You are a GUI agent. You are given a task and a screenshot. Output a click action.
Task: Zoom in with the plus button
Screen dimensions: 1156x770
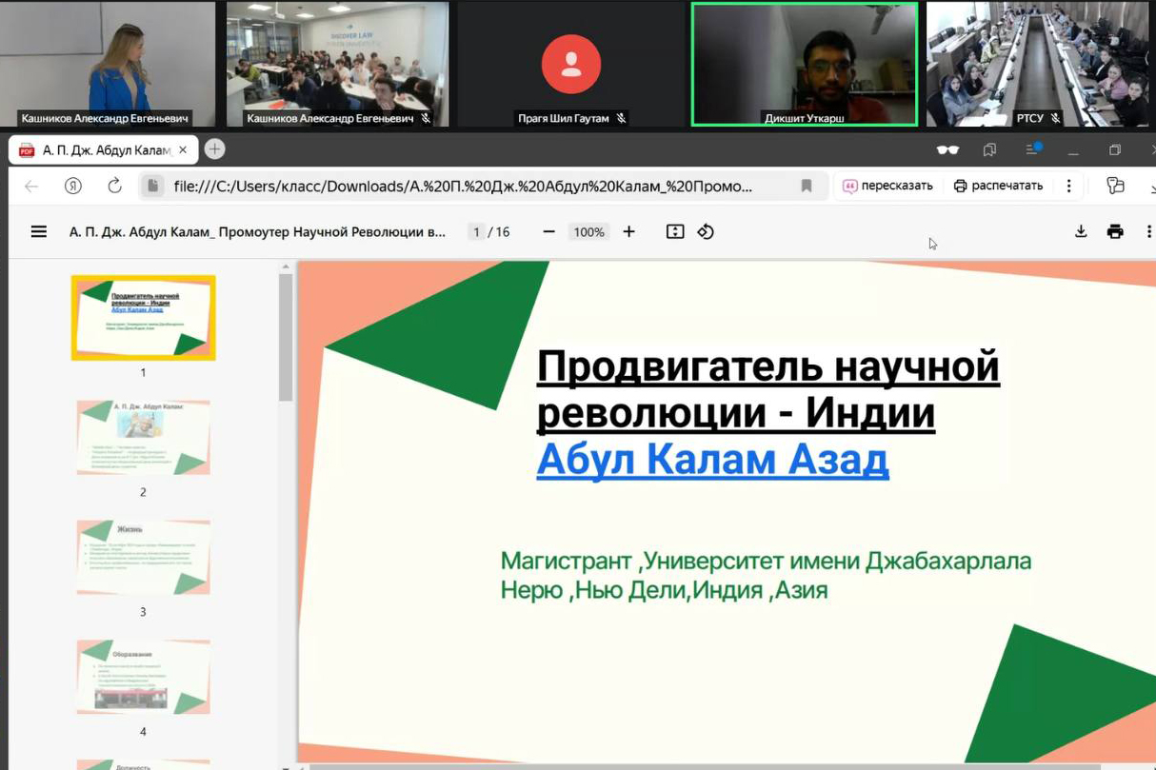[628, 231]
